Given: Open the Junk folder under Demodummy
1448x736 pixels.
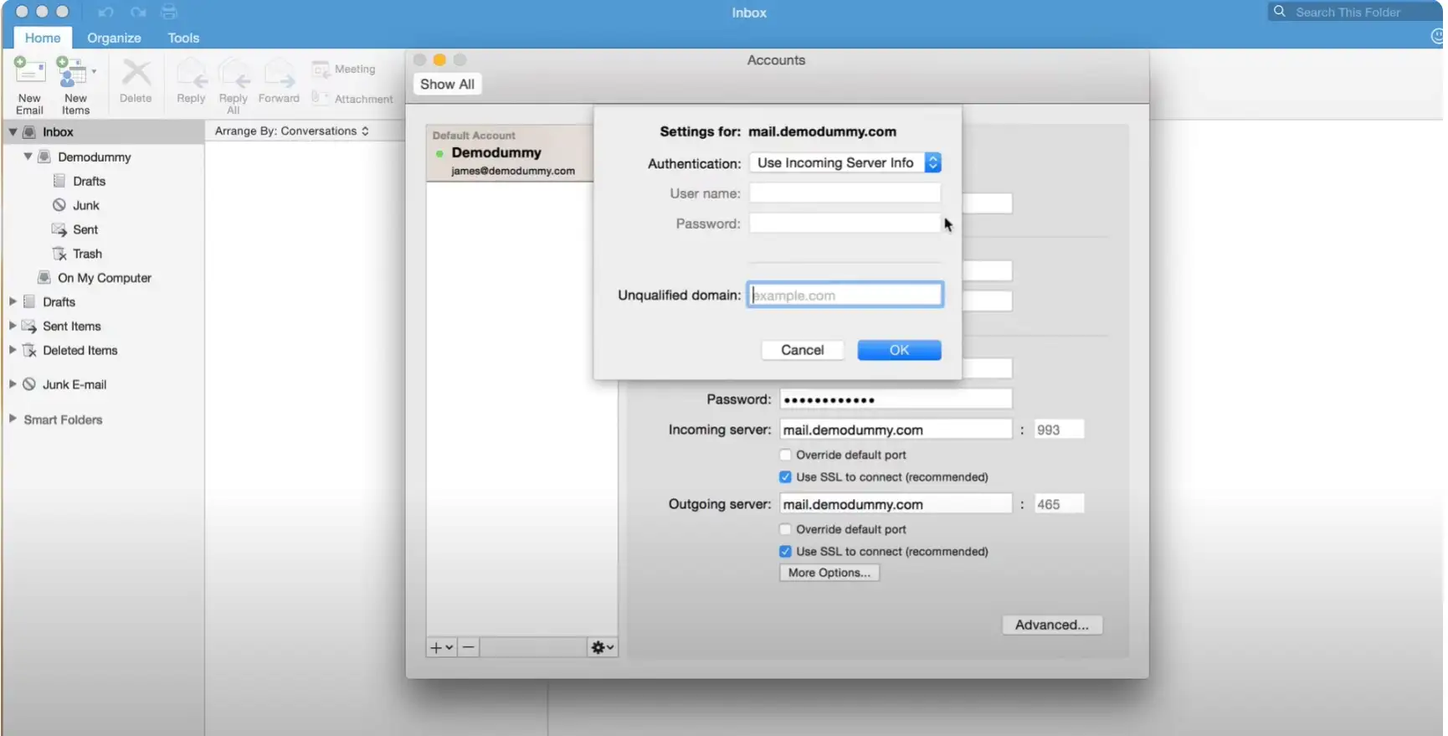Looking at the screenshot, I should [85, 205].
